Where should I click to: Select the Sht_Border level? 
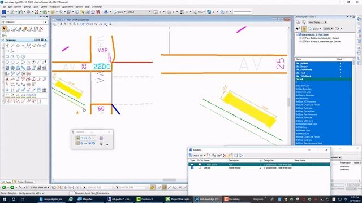[323, 67]
